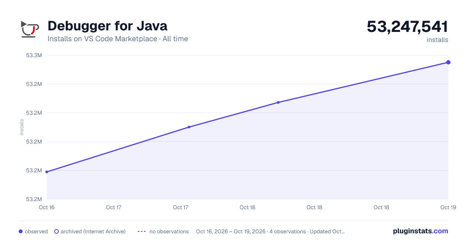Click the 53,247,541 installs total
Image resolution: width=467 pixels, height=245 pixels.
click(x=407, y=26)
